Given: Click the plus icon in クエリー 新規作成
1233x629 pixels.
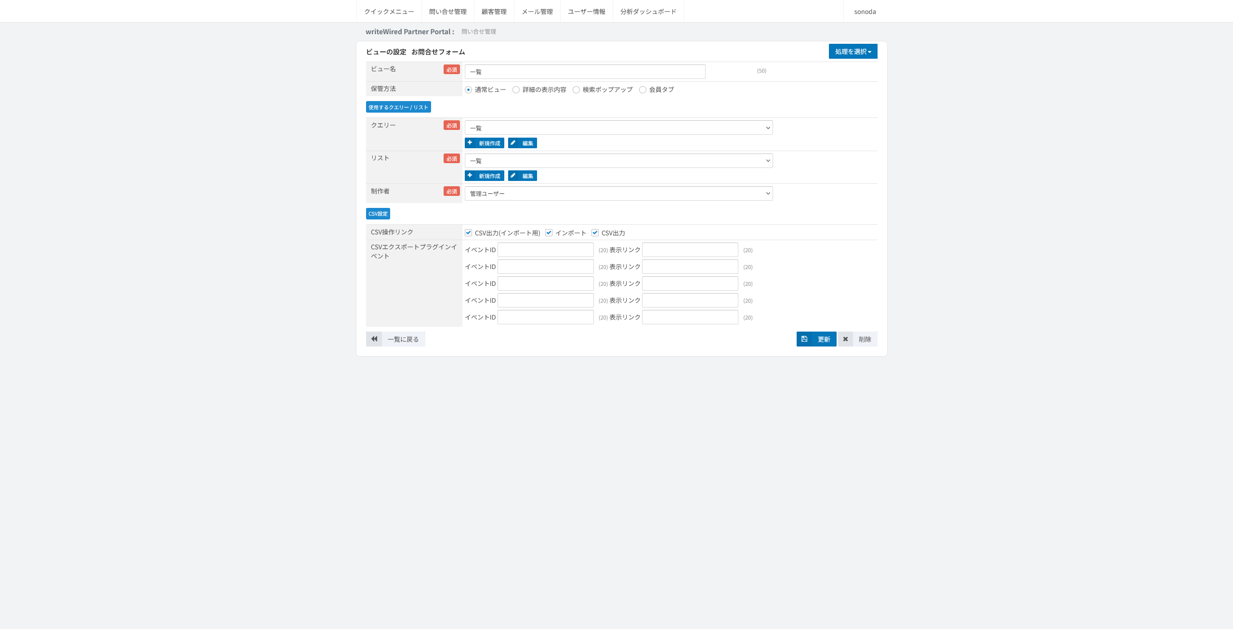Looking at the screenshot, I should coord(470,143).
